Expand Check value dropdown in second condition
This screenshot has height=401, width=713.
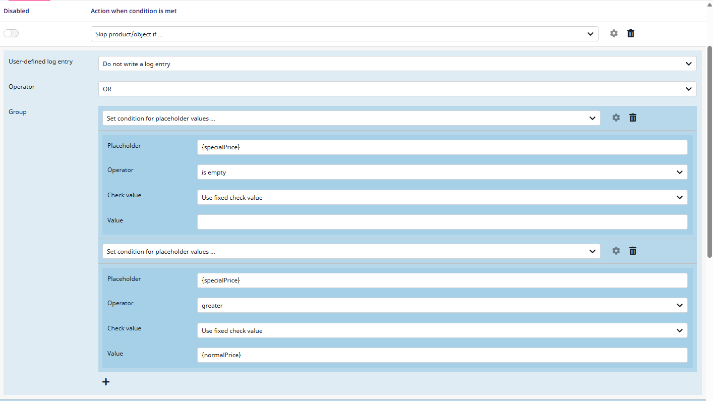click(442, 331)
